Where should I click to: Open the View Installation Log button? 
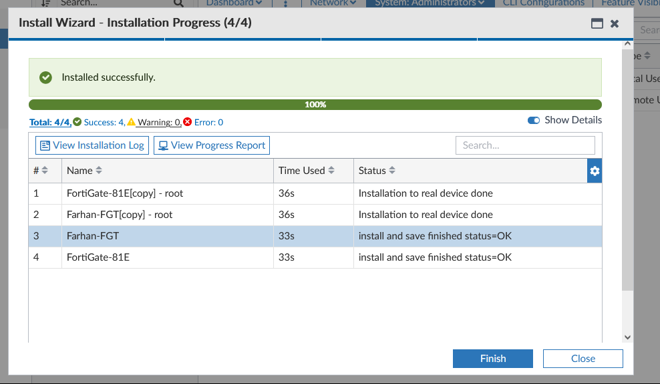92,145
